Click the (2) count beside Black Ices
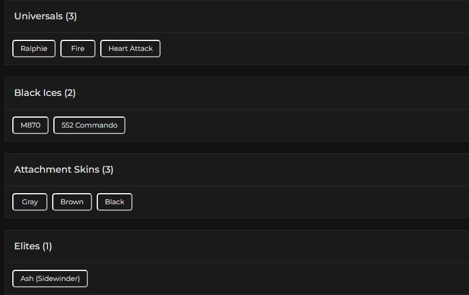Image resolution: width=469 pixels, height=295 pixels. point(70,93)
